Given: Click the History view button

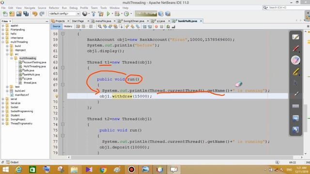Looking at the screenshot, I should pos(68,26).
